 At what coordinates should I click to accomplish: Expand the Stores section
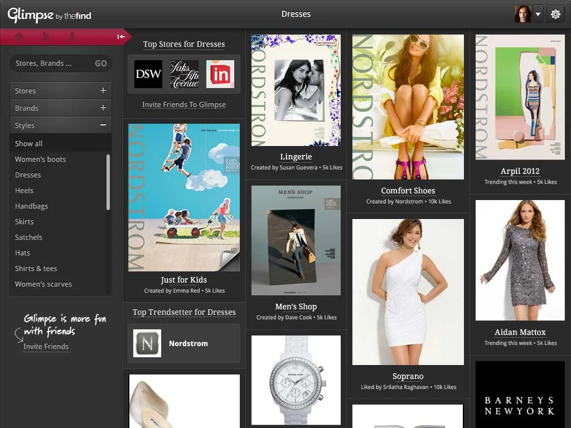point(60,91)
